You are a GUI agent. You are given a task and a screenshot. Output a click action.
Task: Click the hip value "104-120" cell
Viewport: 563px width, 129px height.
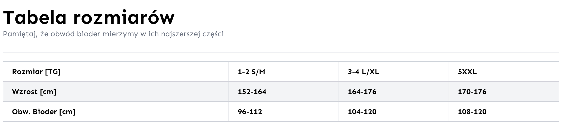click(x=362, y=112)
